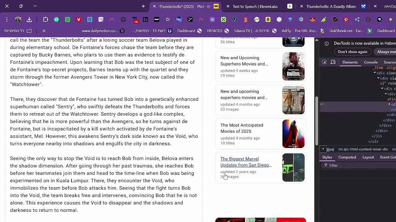
Task: Click the green bar-chart extension icon
Action: click(x=324, y=19)
